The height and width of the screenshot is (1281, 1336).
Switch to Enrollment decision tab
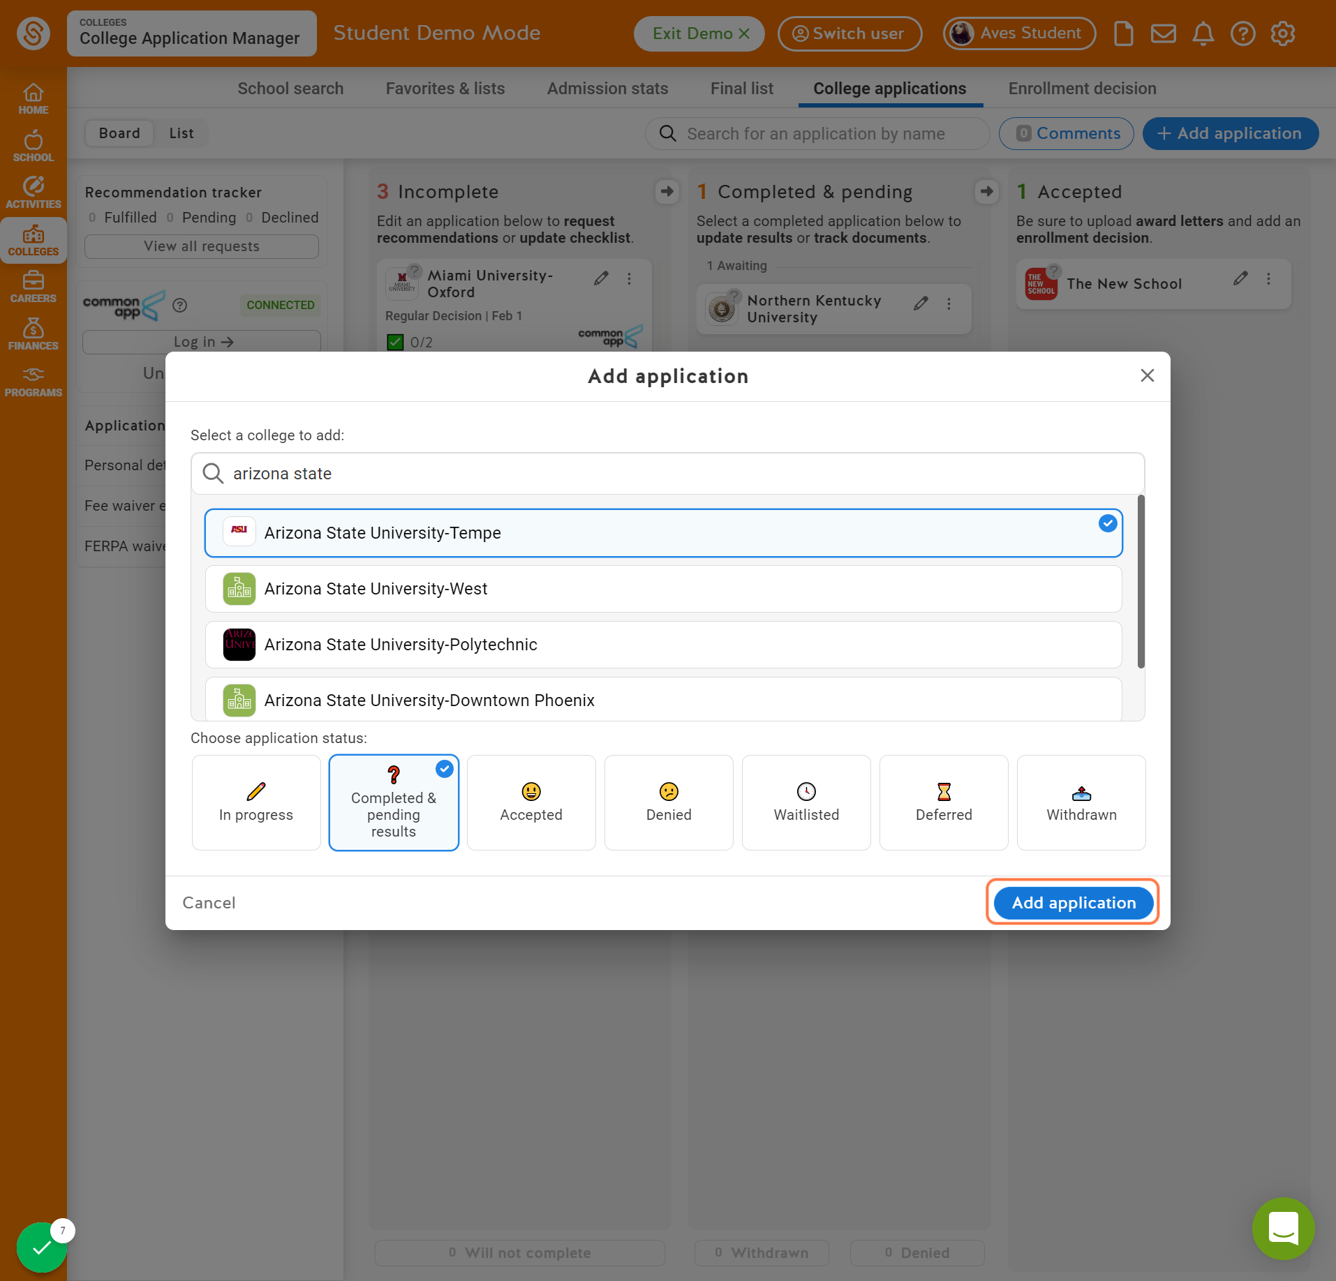tap(1082, 89)
